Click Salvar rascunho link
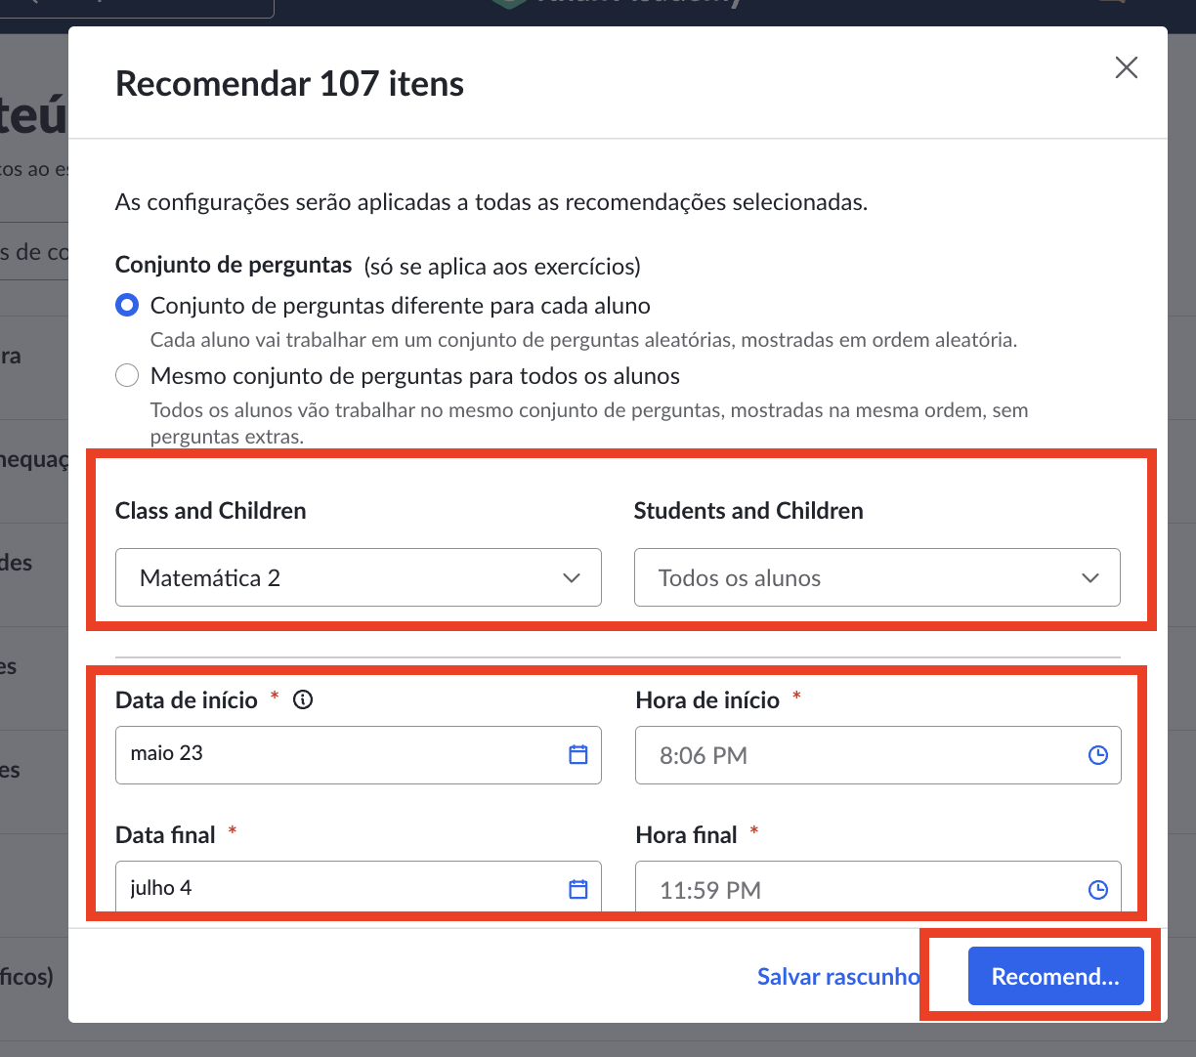Viewport: 1196px width, 1057px height. pos(838,977)
